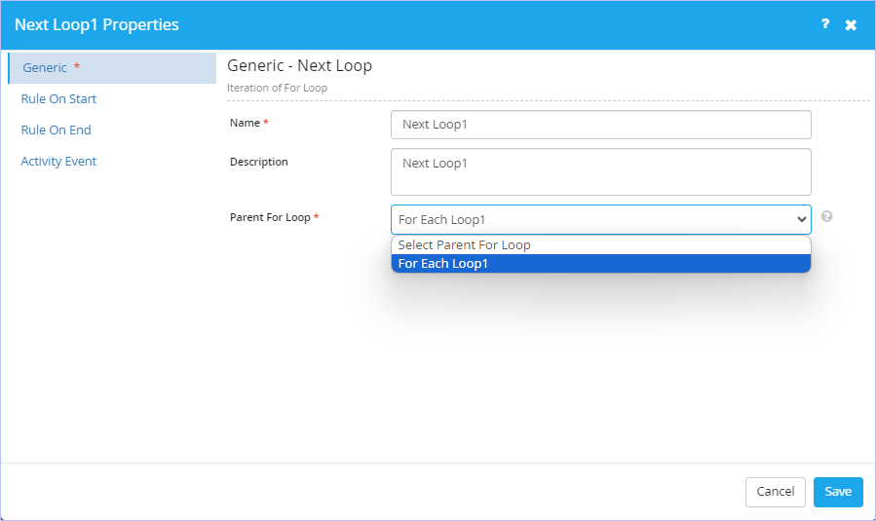Close the Next Loop1 Properties dialog
The height and width of the screenshot is (521, 876).
point(851,24)
